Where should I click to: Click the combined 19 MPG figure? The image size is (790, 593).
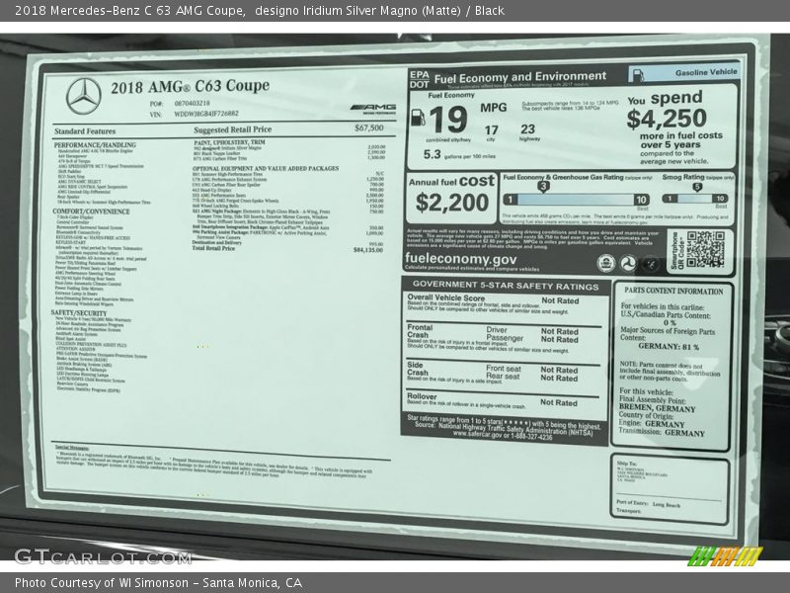(x=448, y=120)
